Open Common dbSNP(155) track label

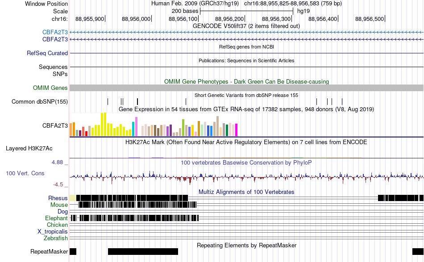click(40, 101)
